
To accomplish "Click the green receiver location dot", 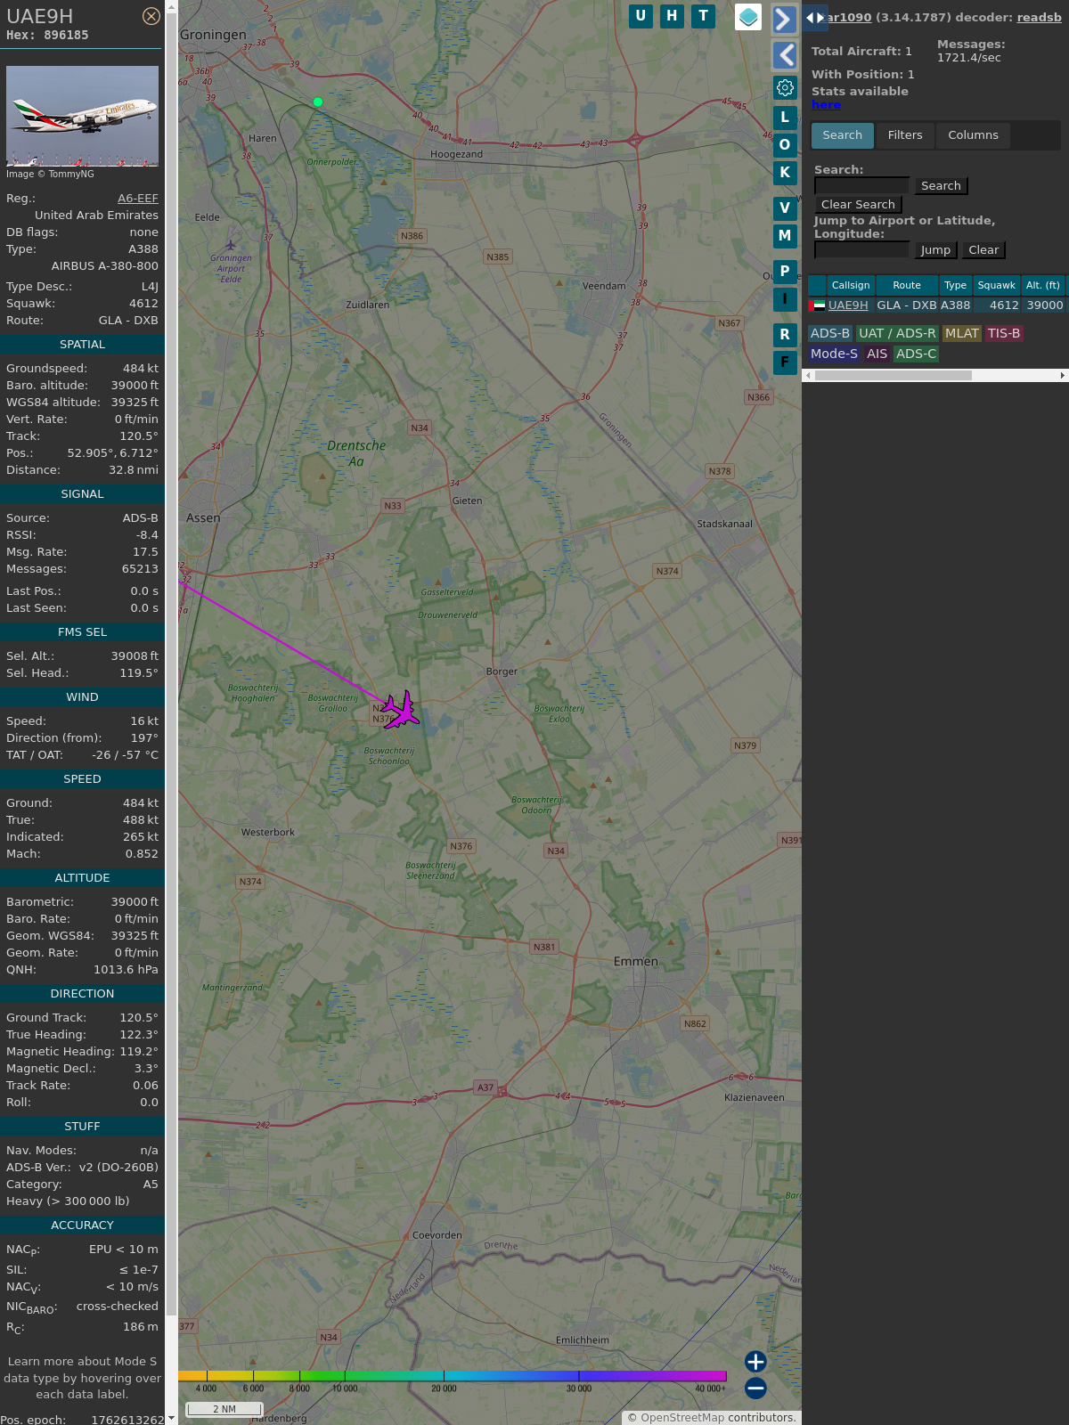I will (318, 102).
